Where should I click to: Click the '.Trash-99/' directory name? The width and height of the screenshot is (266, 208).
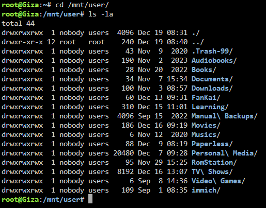pyautogui.click(x=212, y=51)
